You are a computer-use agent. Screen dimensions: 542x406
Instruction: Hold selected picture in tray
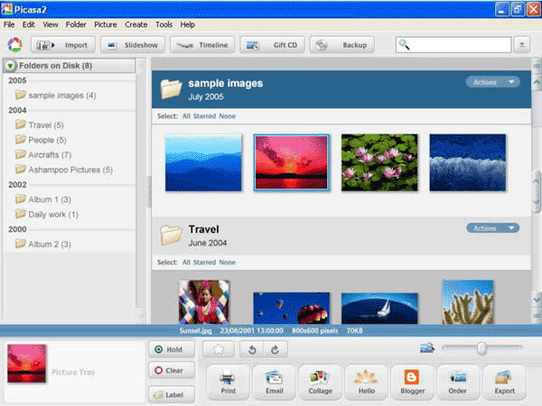(x=169, y=349)
